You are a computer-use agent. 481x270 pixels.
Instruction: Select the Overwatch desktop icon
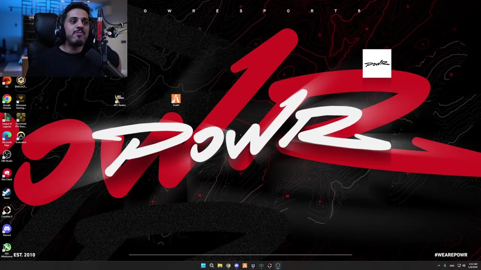click(21, 138)
